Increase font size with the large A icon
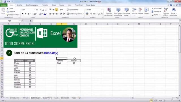Viewport: 181px width, 102px height. [x=43, y=10]
